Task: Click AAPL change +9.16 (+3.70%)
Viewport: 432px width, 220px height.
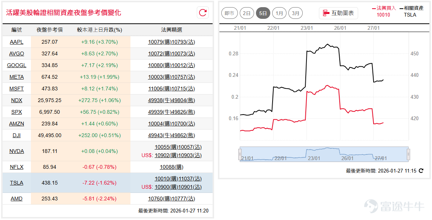Action: click(100, 42)
